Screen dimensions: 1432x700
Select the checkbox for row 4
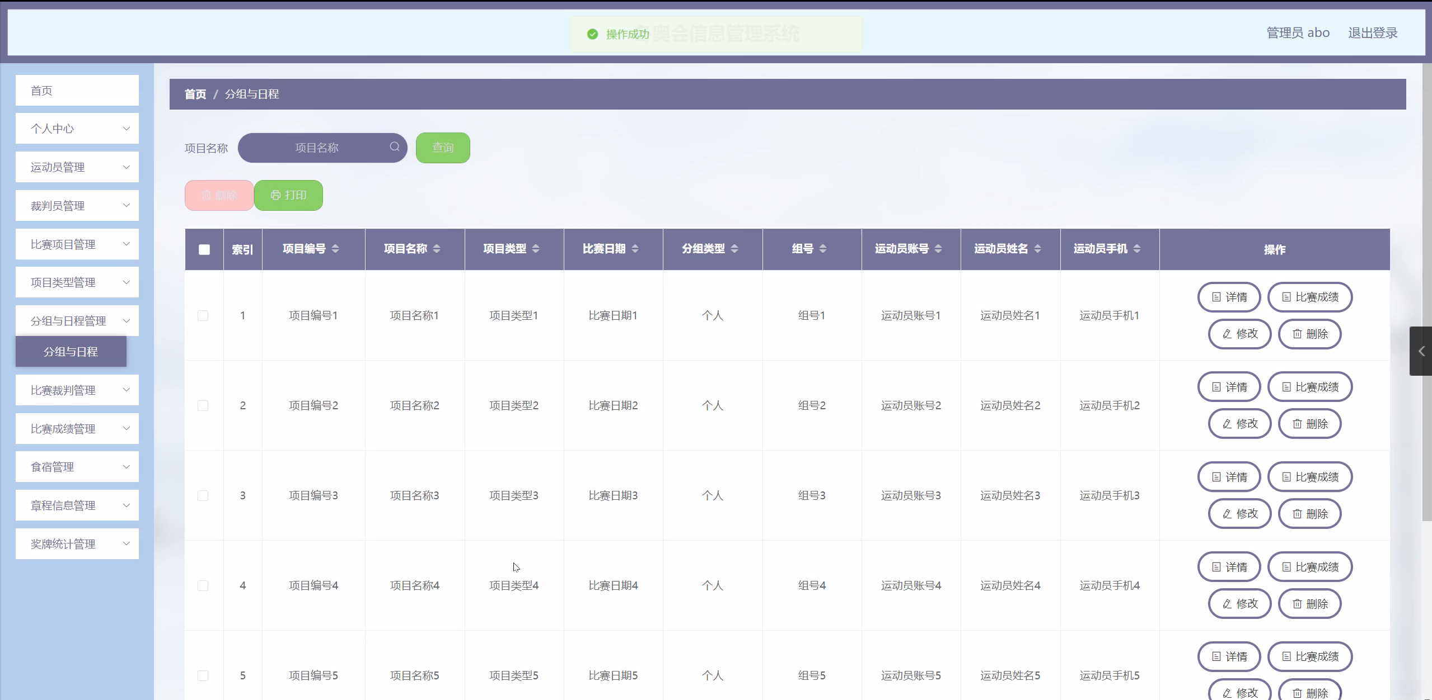(203, 585)
